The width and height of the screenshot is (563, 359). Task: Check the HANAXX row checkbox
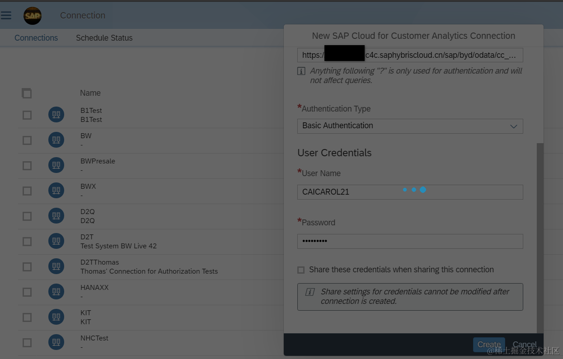pyautogui.click(x=27, y=292)
